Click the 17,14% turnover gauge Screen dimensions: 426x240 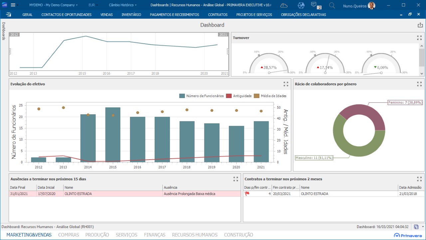tap(325, 63)
